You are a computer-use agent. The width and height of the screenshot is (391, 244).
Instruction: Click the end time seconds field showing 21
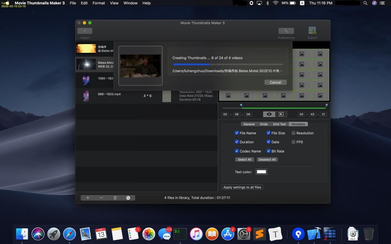[323, 114]
